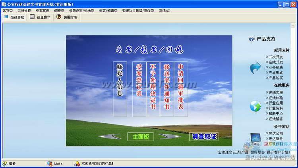Image resolution: width=298 pixels, height=168 pixels.
Task: Click the 应用支持 heading
Action: click(281, 50)
